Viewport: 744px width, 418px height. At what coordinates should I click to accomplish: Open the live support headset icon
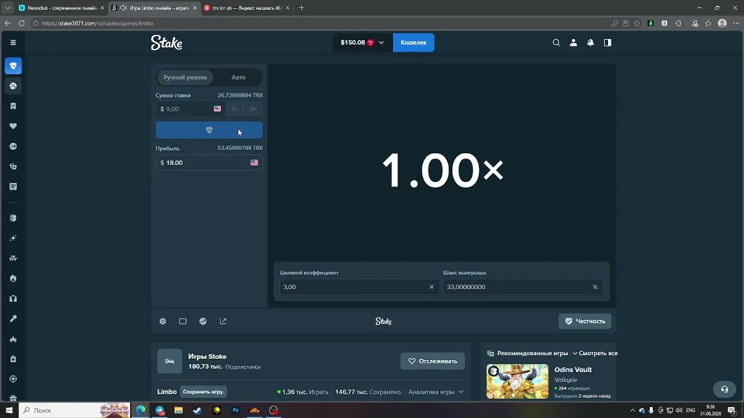click(x=724, y=390)
